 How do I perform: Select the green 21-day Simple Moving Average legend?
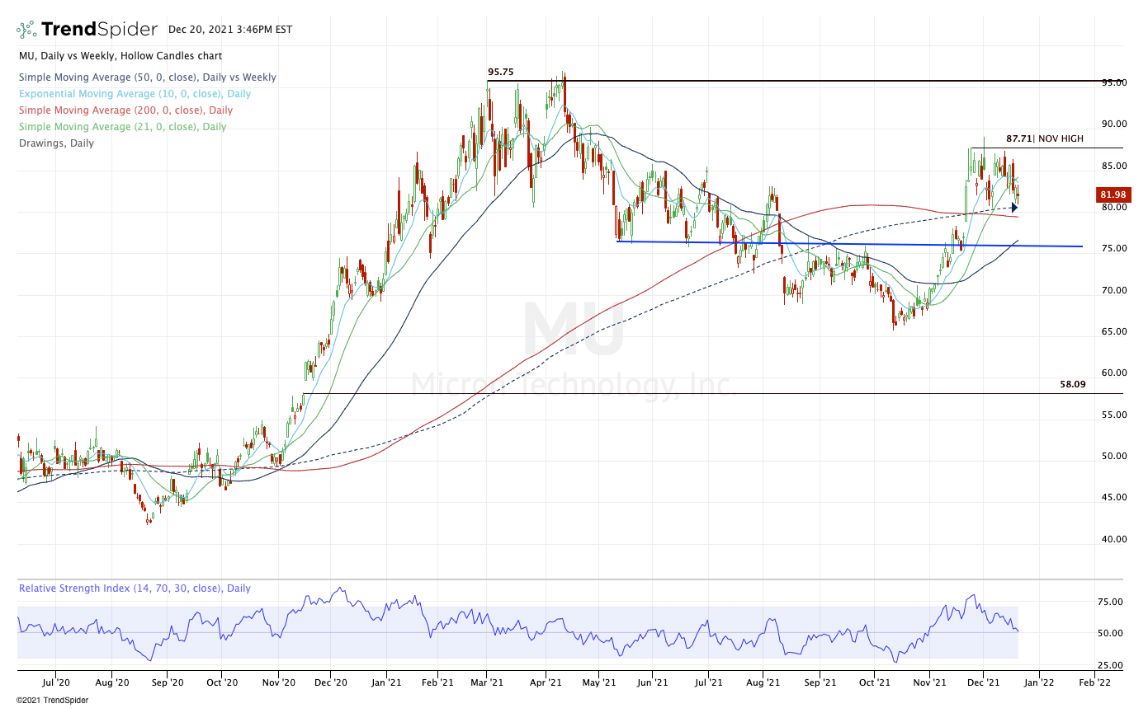click(x=122, y=127)
